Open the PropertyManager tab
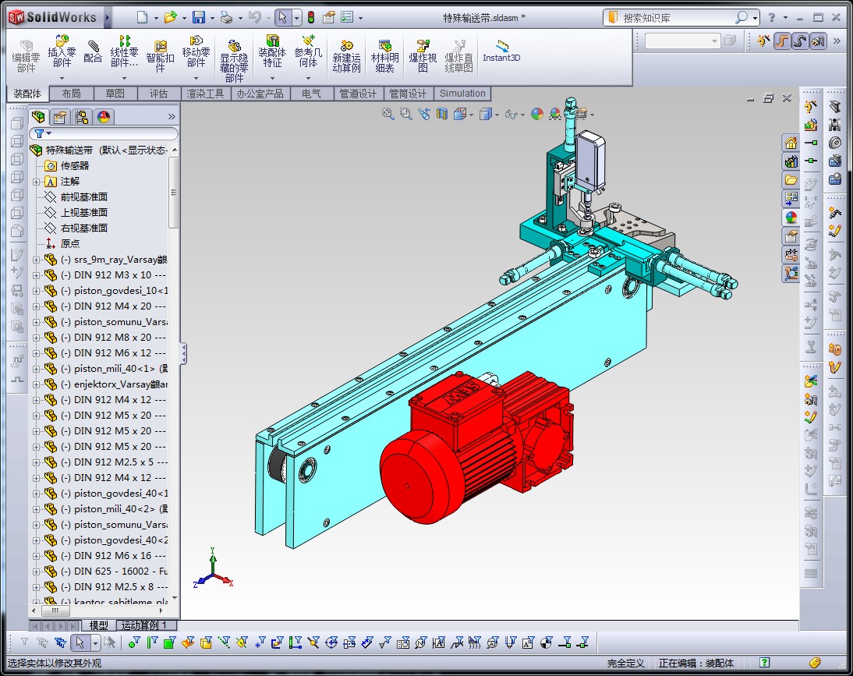This screenshot has width=853, height=676. pyautogui.click(x=60, y=116)
